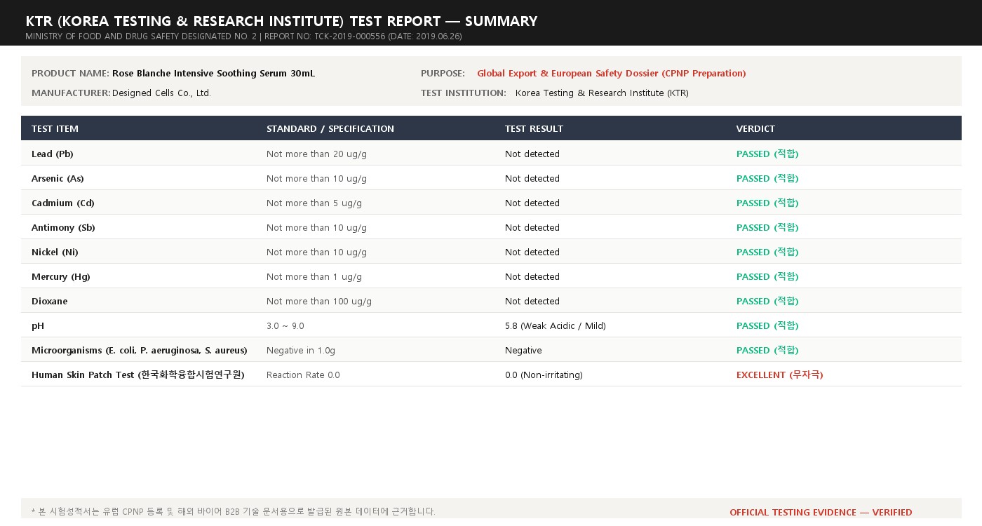Click the OFFICIAL TESTING EVIDENCE VERIFIED label
982x526 pixels.
click(x=821, y=512)
